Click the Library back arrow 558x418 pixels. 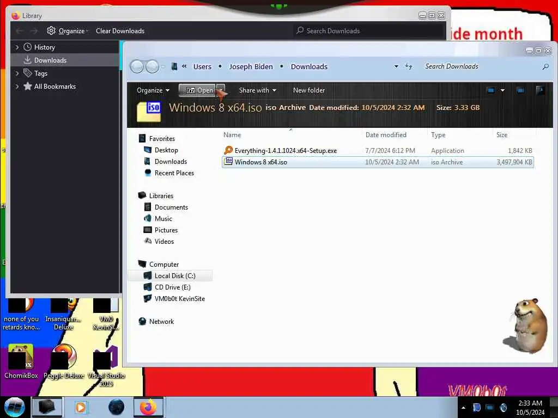tap(20, 31)
